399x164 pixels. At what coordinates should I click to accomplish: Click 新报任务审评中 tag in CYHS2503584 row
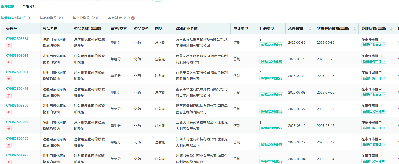373,45
